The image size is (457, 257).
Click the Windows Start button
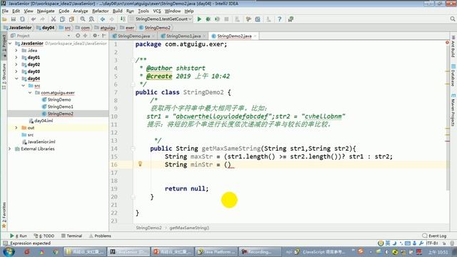pos(8,251)
